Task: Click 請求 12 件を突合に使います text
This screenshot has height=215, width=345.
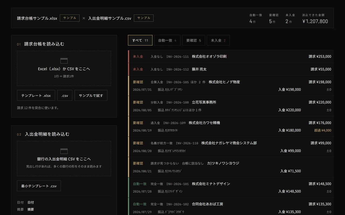Action: point(38,108)
